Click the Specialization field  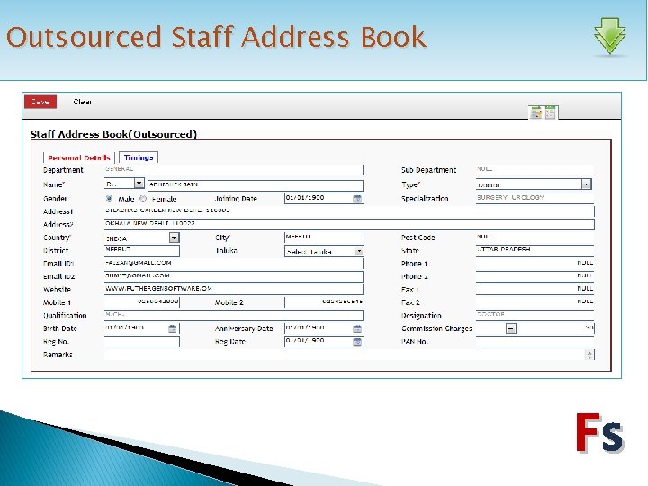click(x=535, y=198)
